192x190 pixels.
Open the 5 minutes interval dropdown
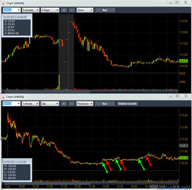pyautogui.click(x=31, y=10)
